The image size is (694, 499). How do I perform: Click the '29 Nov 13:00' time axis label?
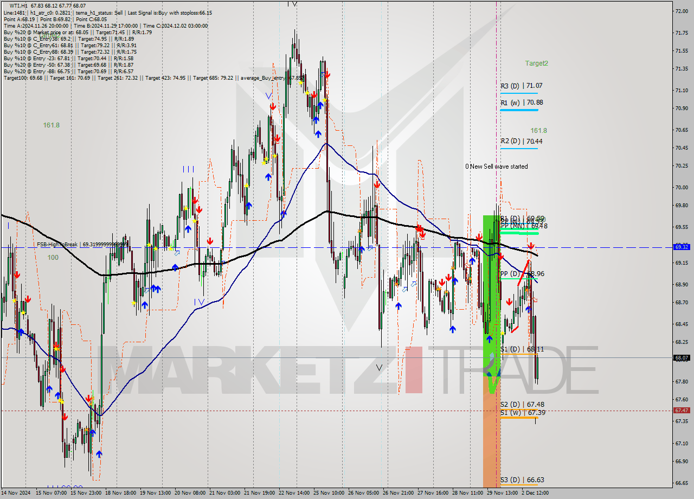[x=503, y=493]
